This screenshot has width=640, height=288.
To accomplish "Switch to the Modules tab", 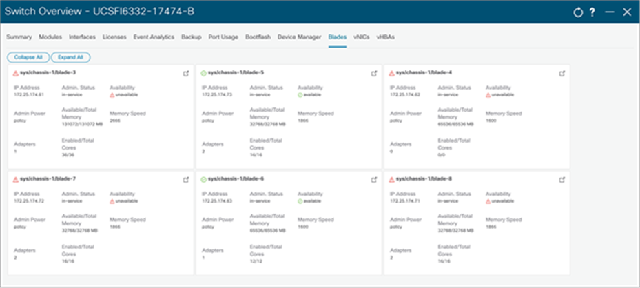I will 50,37.
